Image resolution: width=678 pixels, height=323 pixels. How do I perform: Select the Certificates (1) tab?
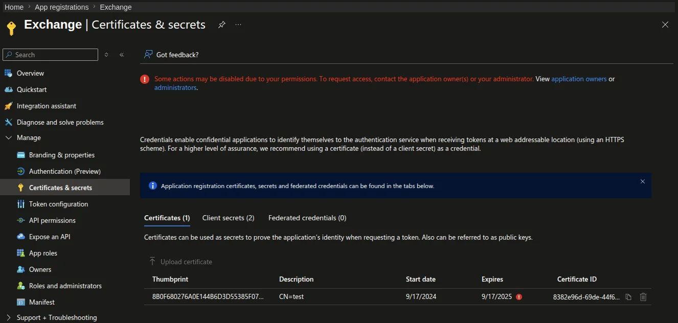167,218
